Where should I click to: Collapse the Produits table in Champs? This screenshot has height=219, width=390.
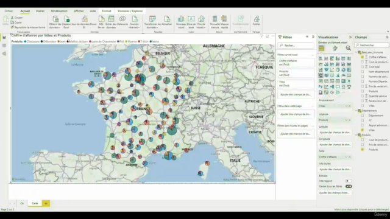[x=356, y=135]
